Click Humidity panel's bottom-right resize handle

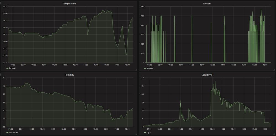(x=136, y=134)
